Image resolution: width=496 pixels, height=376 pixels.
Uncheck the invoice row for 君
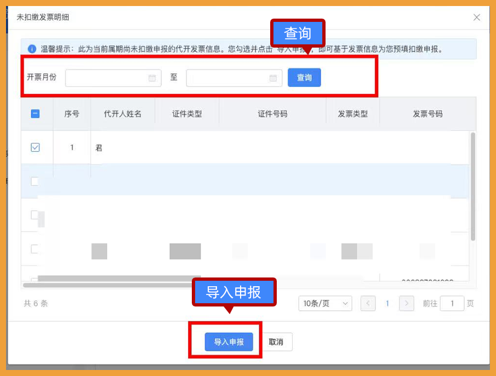(x=36, y=147)
